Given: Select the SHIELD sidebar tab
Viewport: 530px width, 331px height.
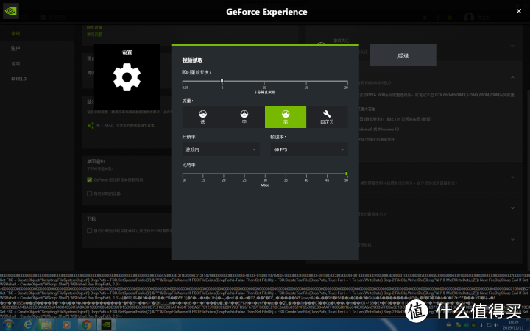Looking at the screenshot, I should click(x=18, y=79).
